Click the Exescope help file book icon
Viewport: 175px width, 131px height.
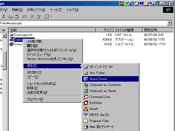(x=11, y=44)
